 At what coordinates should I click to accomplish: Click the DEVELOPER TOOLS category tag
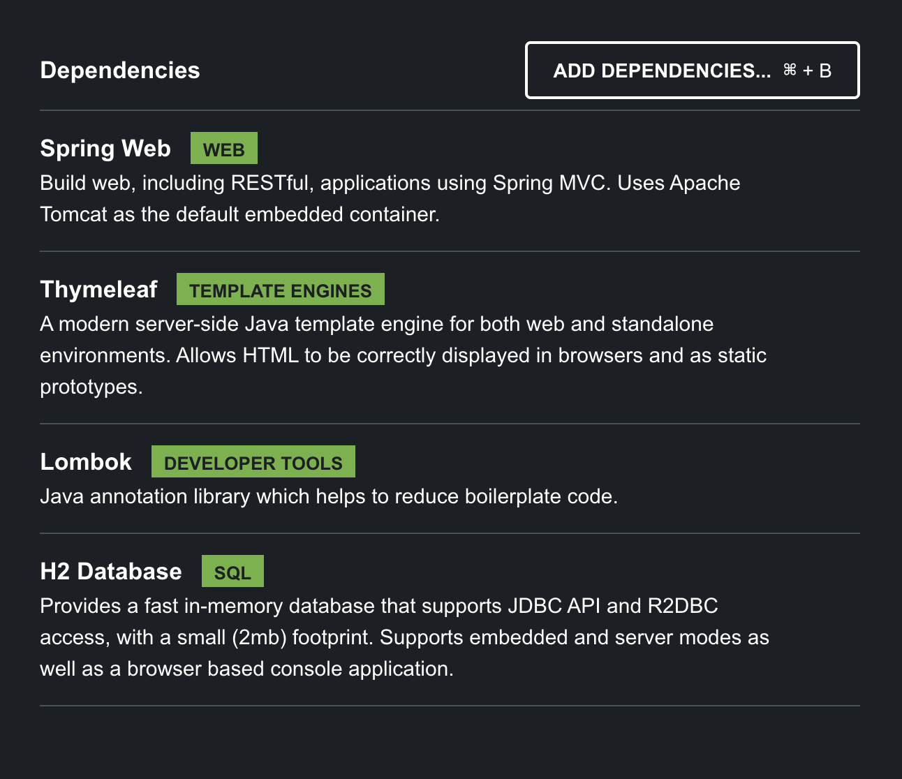[x=253, y=461]
